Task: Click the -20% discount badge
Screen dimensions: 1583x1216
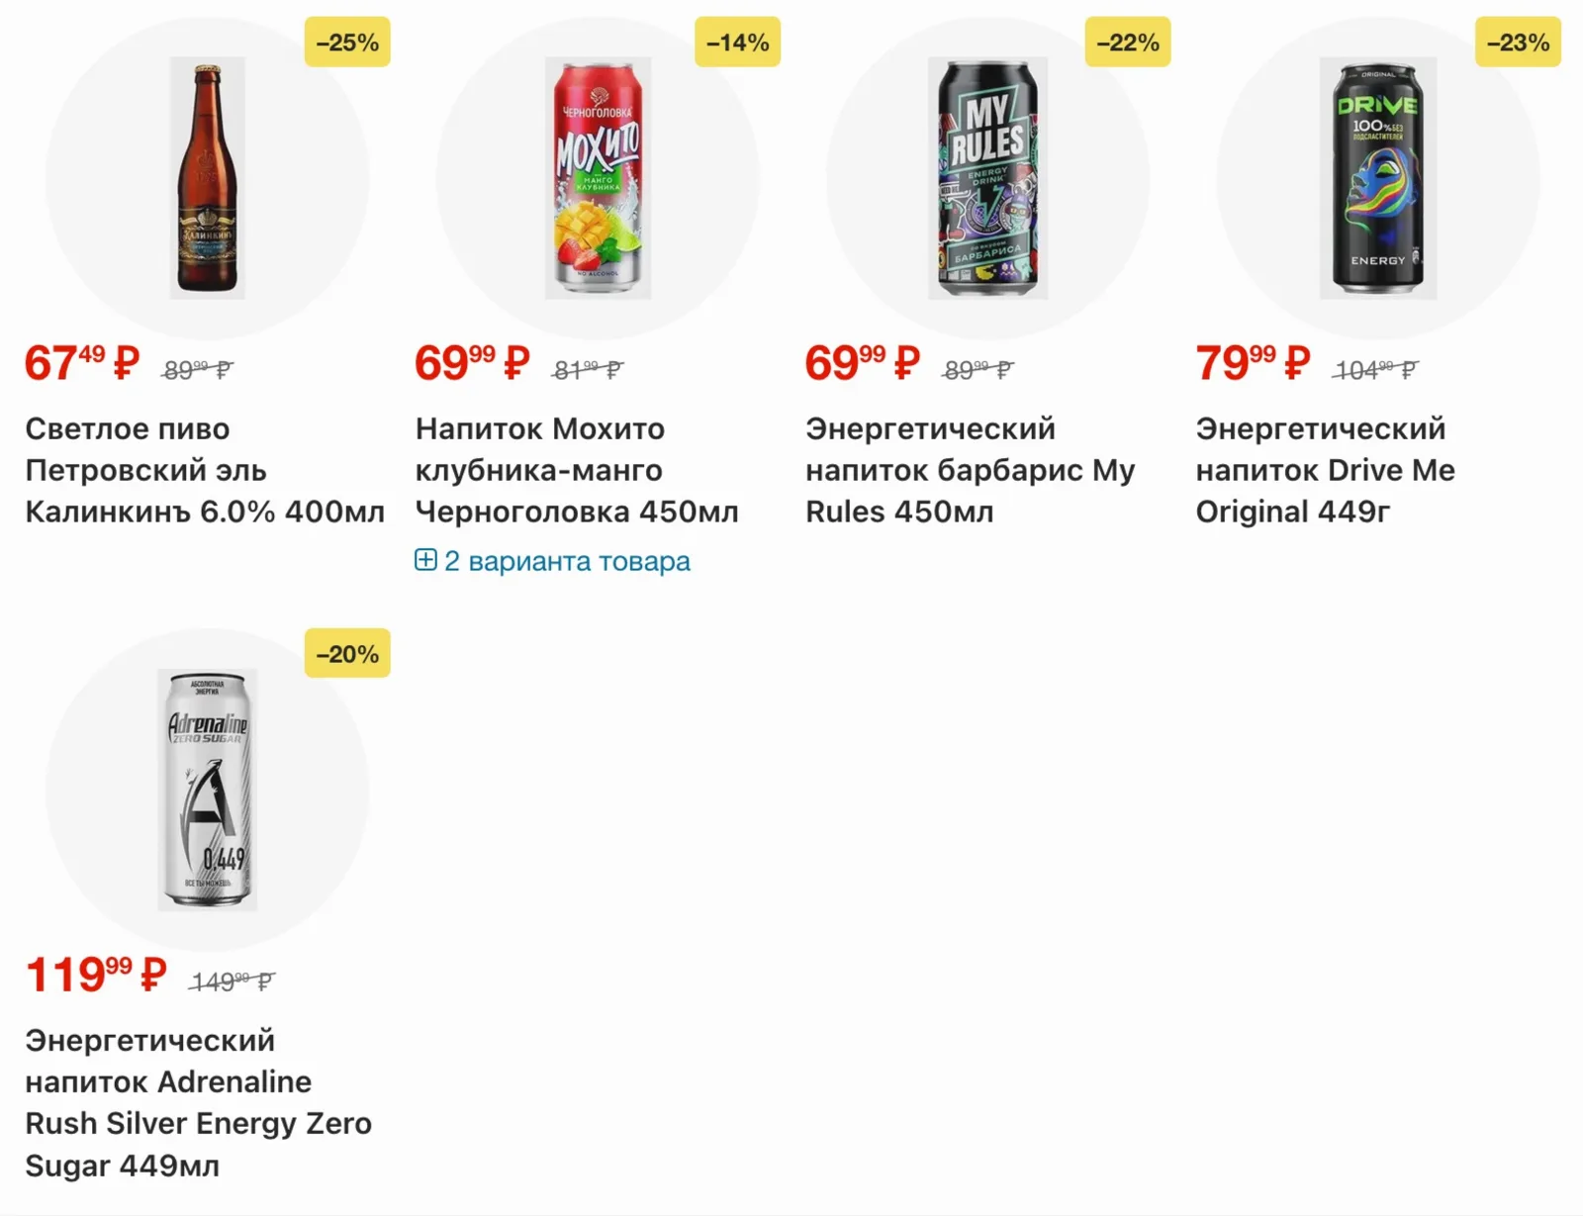Action: click(347, 654)
